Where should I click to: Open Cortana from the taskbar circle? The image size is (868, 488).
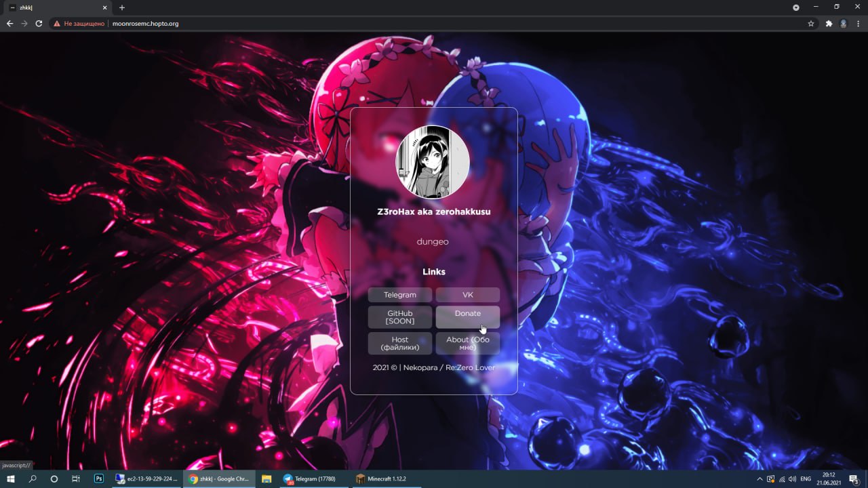pos(54,479)
